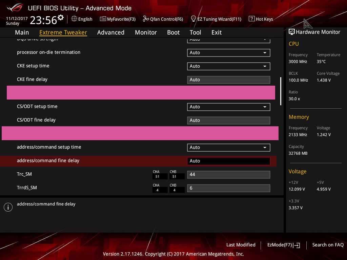Switch to the Main tab
This screenshot has width=347, height=260.
pyautogui.click(x=22, y=32)
